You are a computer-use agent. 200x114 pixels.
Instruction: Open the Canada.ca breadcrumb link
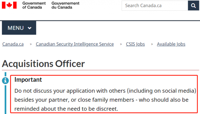click(x=13, y=44)
